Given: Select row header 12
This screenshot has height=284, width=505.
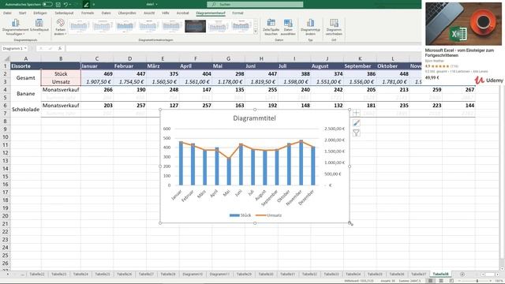Looking at the screenshot, I should 6,152.
